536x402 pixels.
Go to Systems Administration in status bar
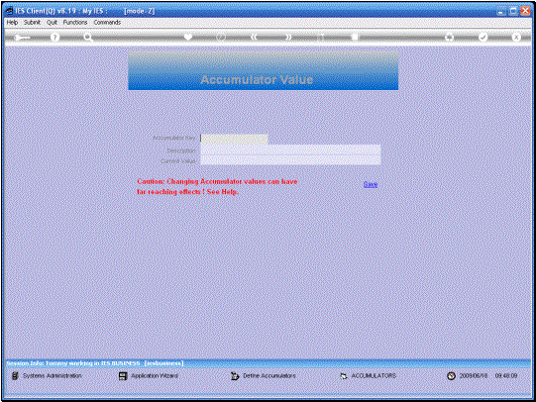47,375
